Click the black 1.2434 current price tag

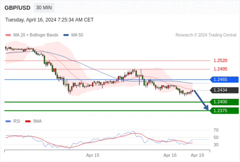pos(224,90)
